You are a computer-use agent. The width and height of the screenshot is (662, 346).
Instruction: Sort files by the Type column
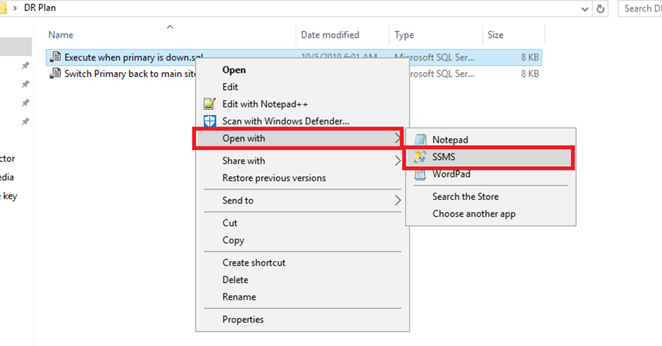coord(404,35)
